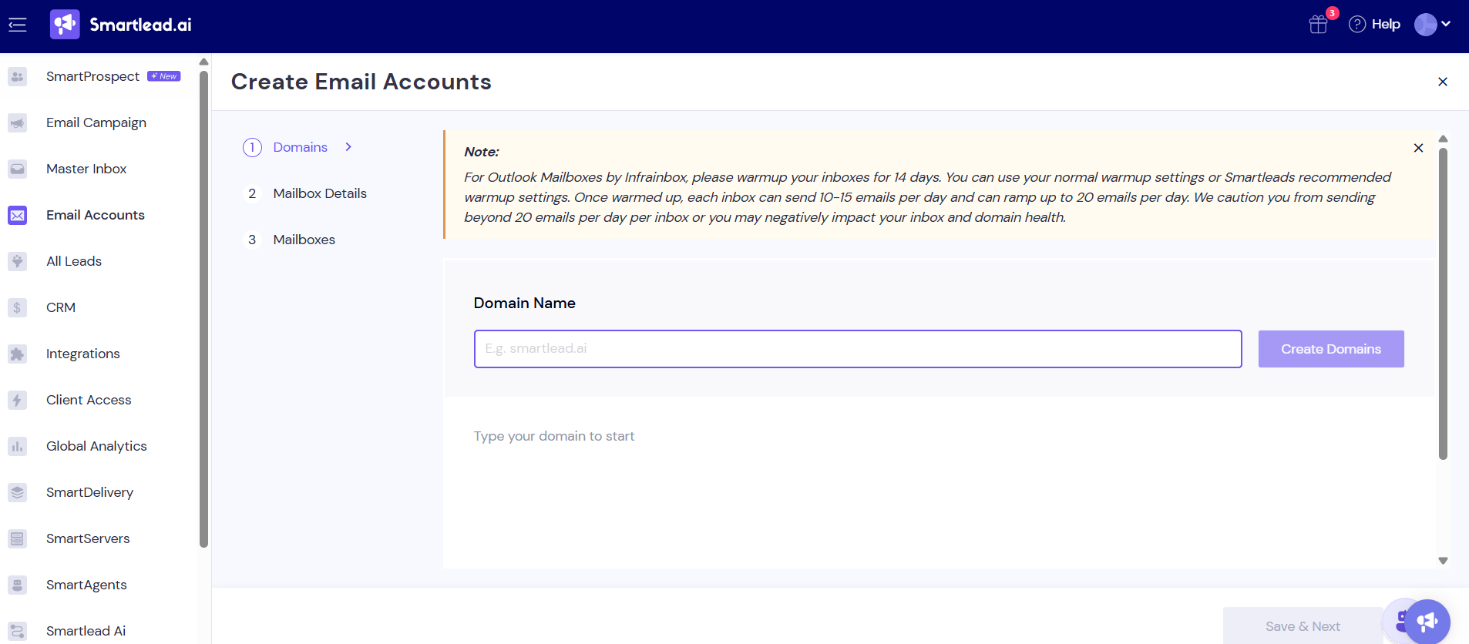Screen dimensions: 1469x644
Task: Go to SmartServers
Action: 88,538
